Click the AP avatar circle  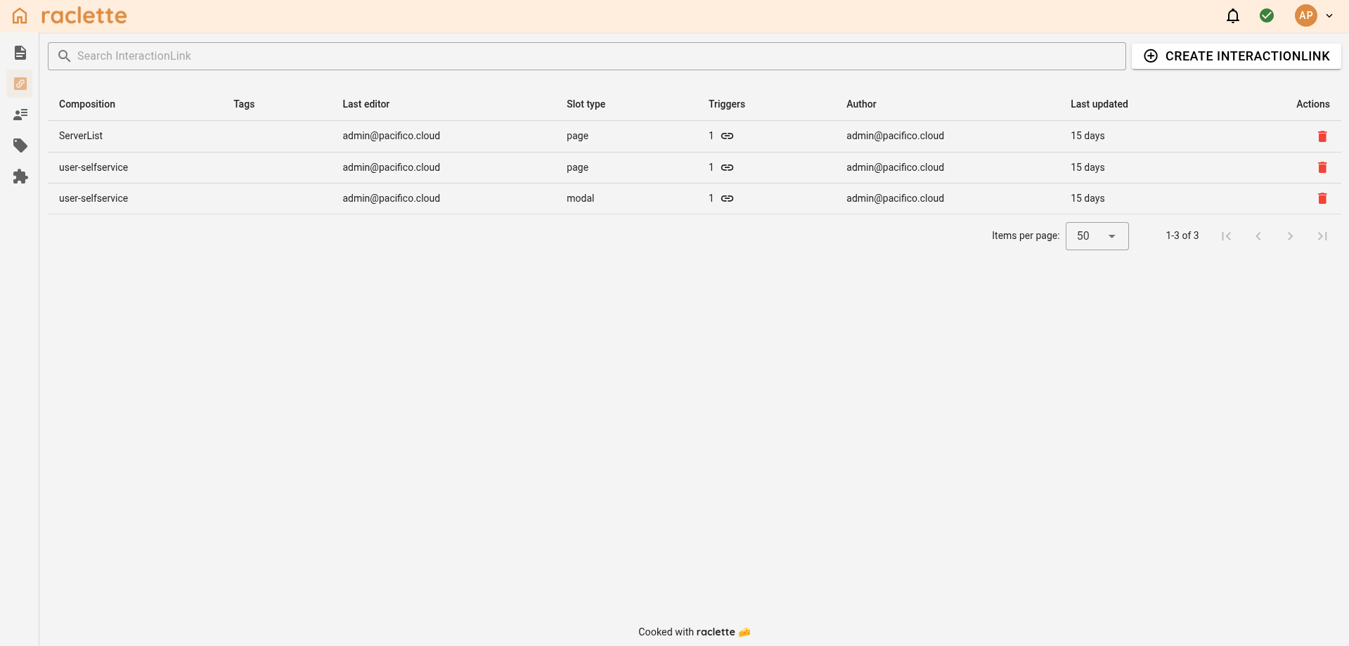tap(1308, 15)
